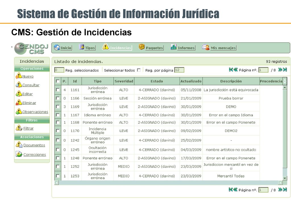Screen dimensions: 291x207
Task: Click the 'Prueba borrar' description cell
Action: pos(231,98)
